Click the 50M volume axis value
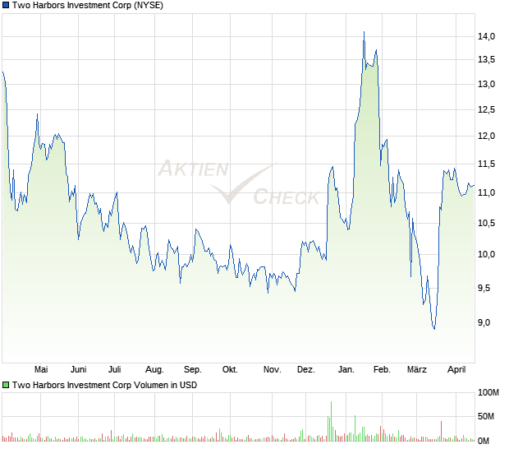Image resolution: width=509 pixels, height=449 pixels. (486, 416)
